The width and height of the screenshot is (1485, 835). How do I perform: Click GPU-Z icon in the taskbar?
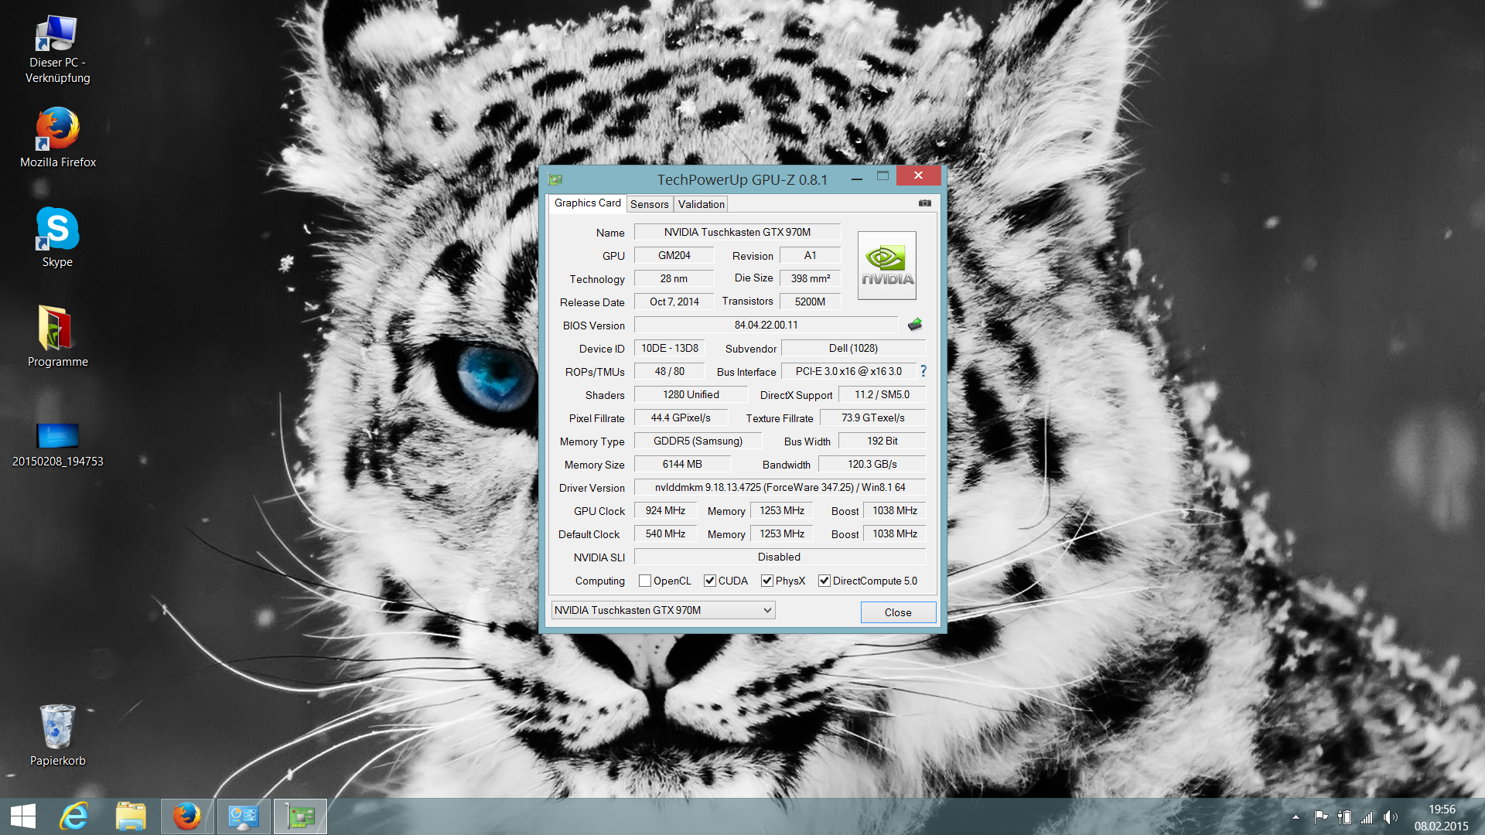(300, 816)
